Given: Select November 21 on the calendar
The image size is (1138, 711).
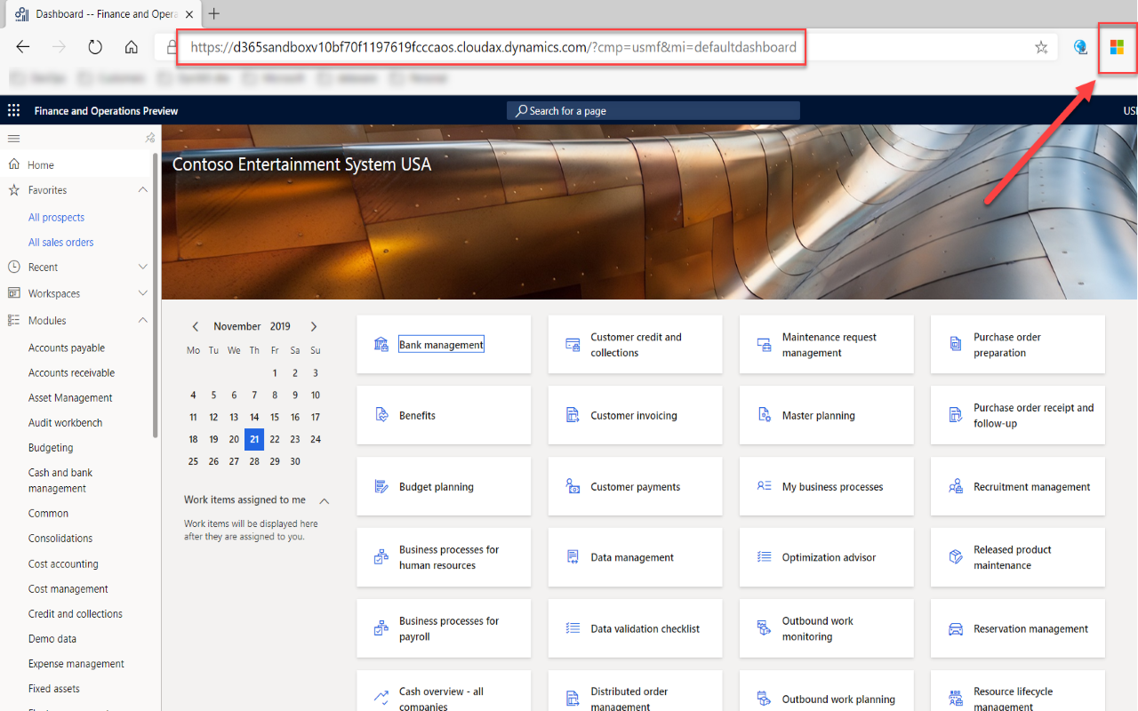Looking at the screenshot, I should tap(253, 439).
